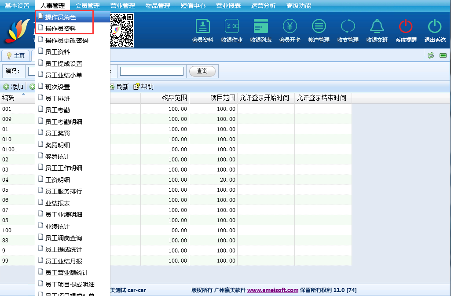The height and width of the screenshot is (296, 451).
Task: Open 帐户管理 account management icon
Action: 319,26
